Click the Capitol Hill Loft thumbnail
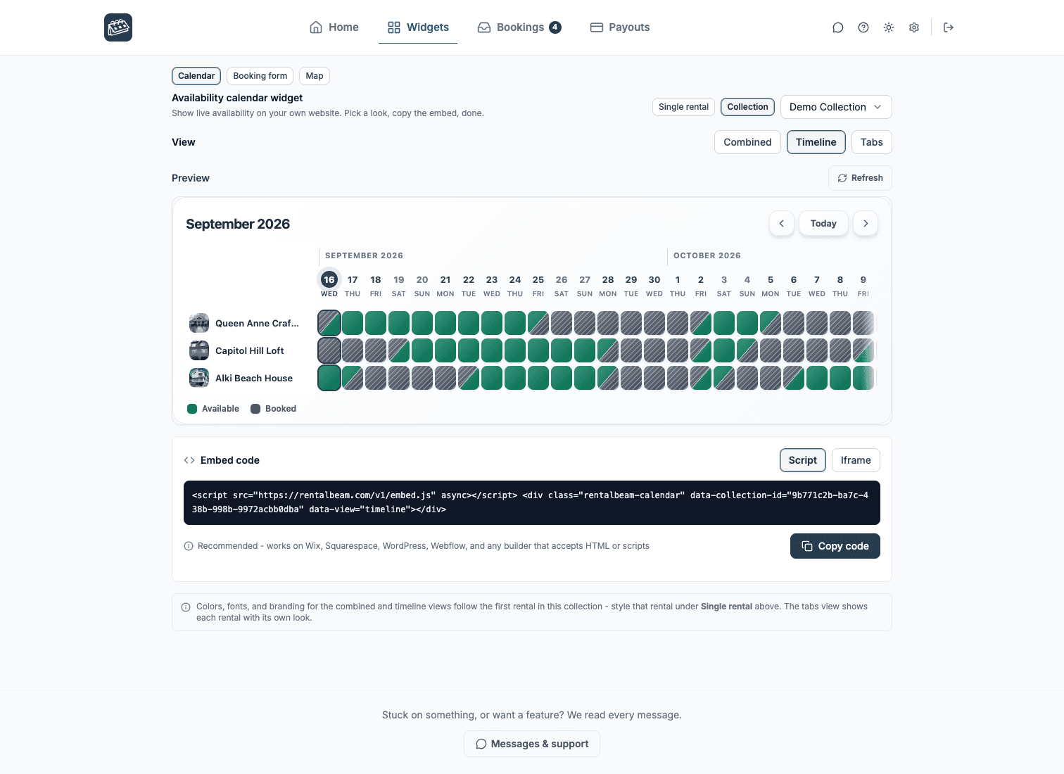The width and height of the screenshot is (1064, 774). 199,350
